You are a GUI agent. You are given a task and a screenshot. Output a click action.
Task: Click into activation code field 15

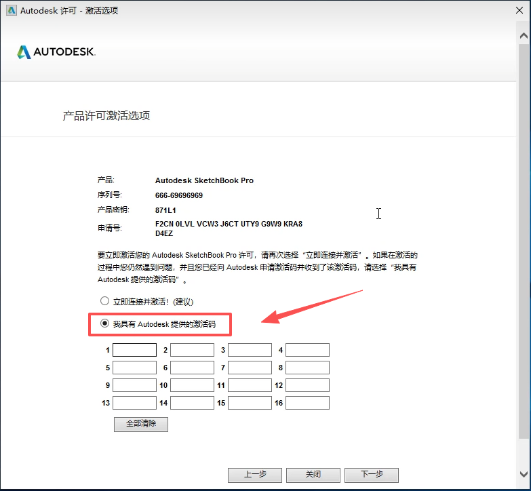(x=250, y=403)
